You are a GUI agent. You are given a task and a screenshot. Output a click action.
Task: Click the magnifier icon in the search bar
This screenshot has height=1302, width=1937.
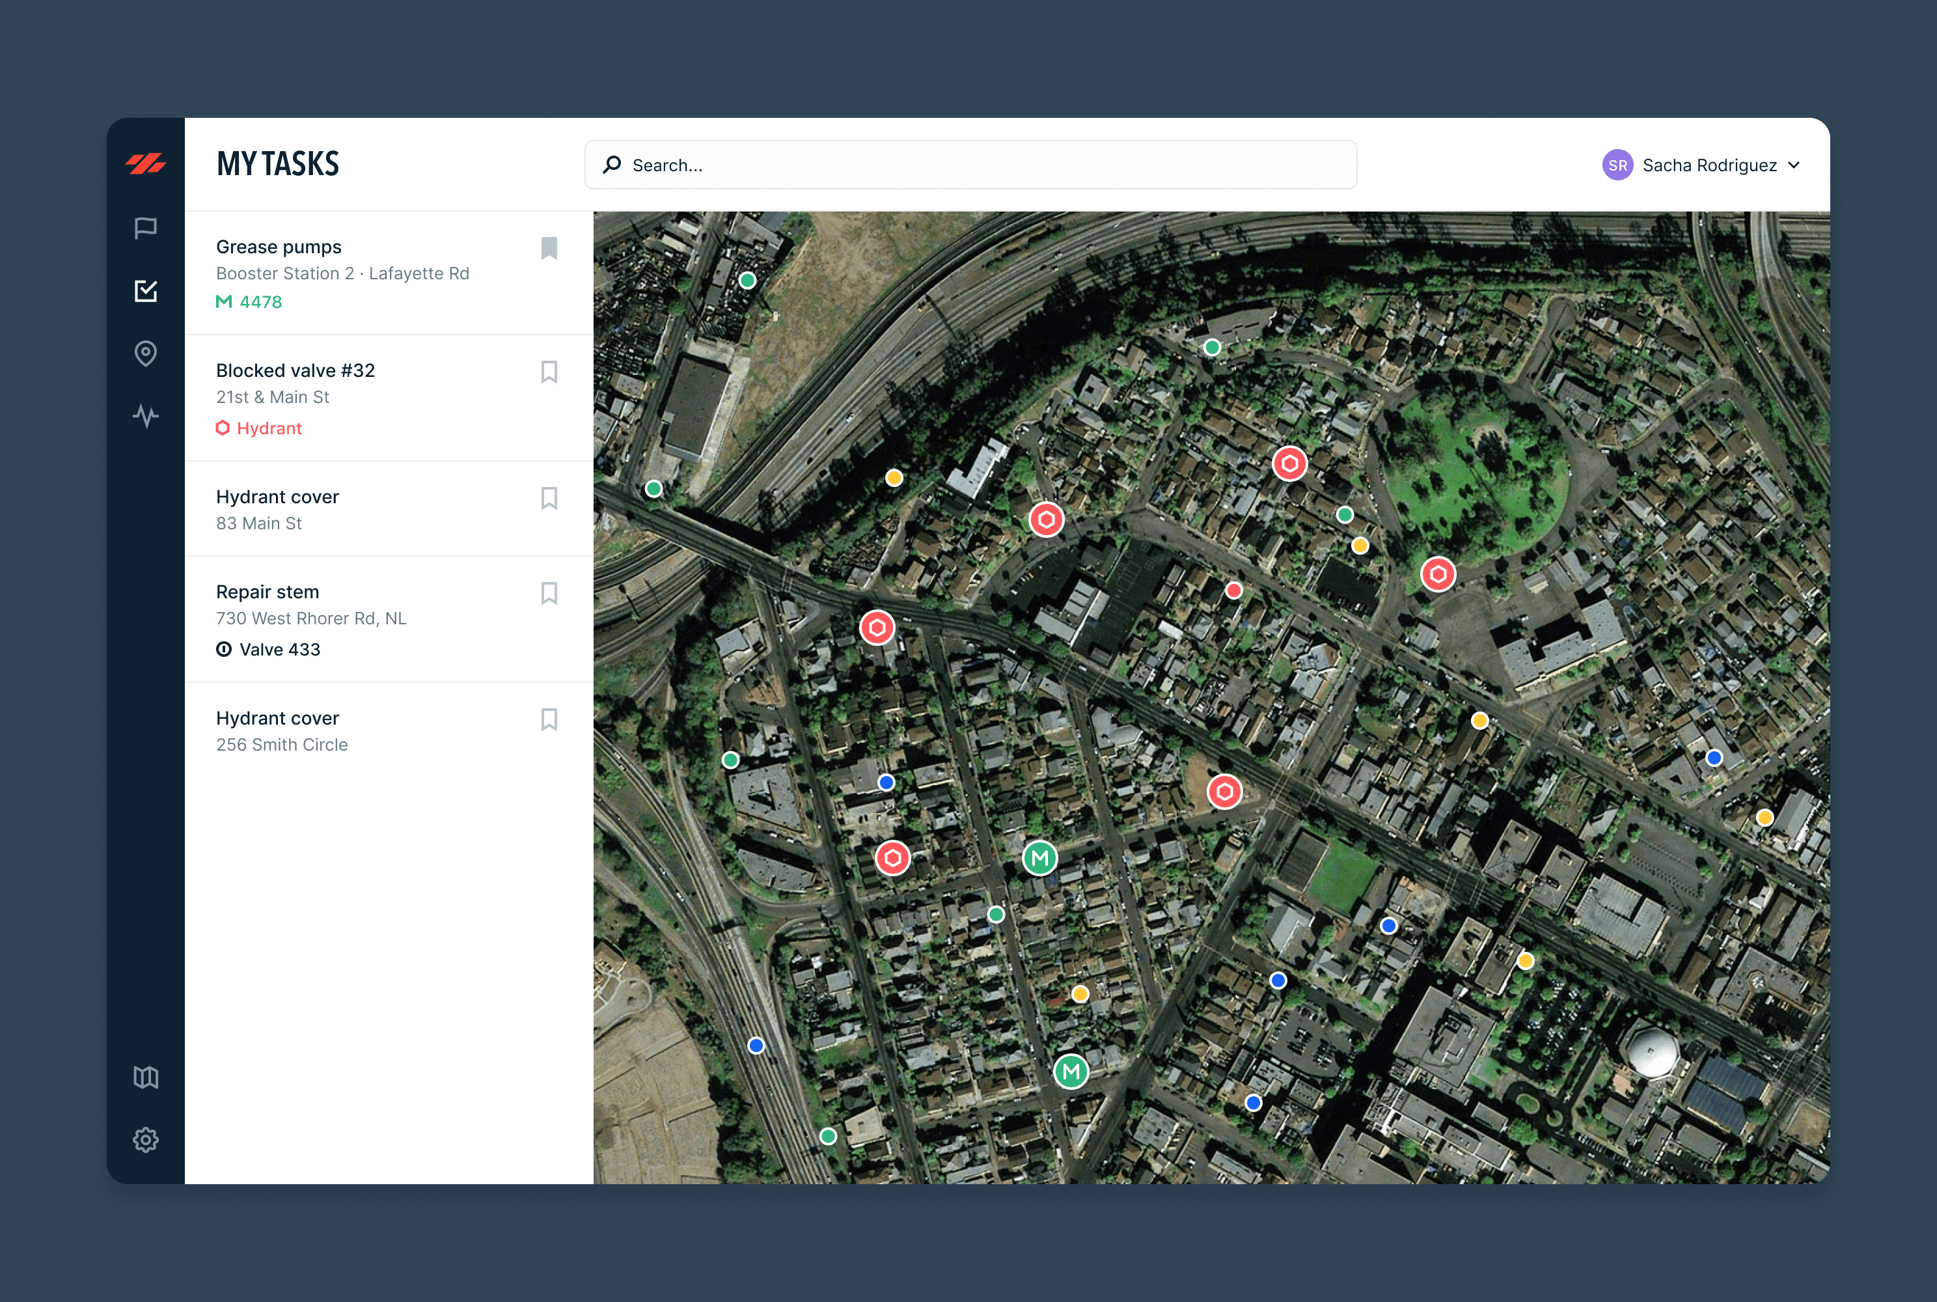tap(612, 165)
